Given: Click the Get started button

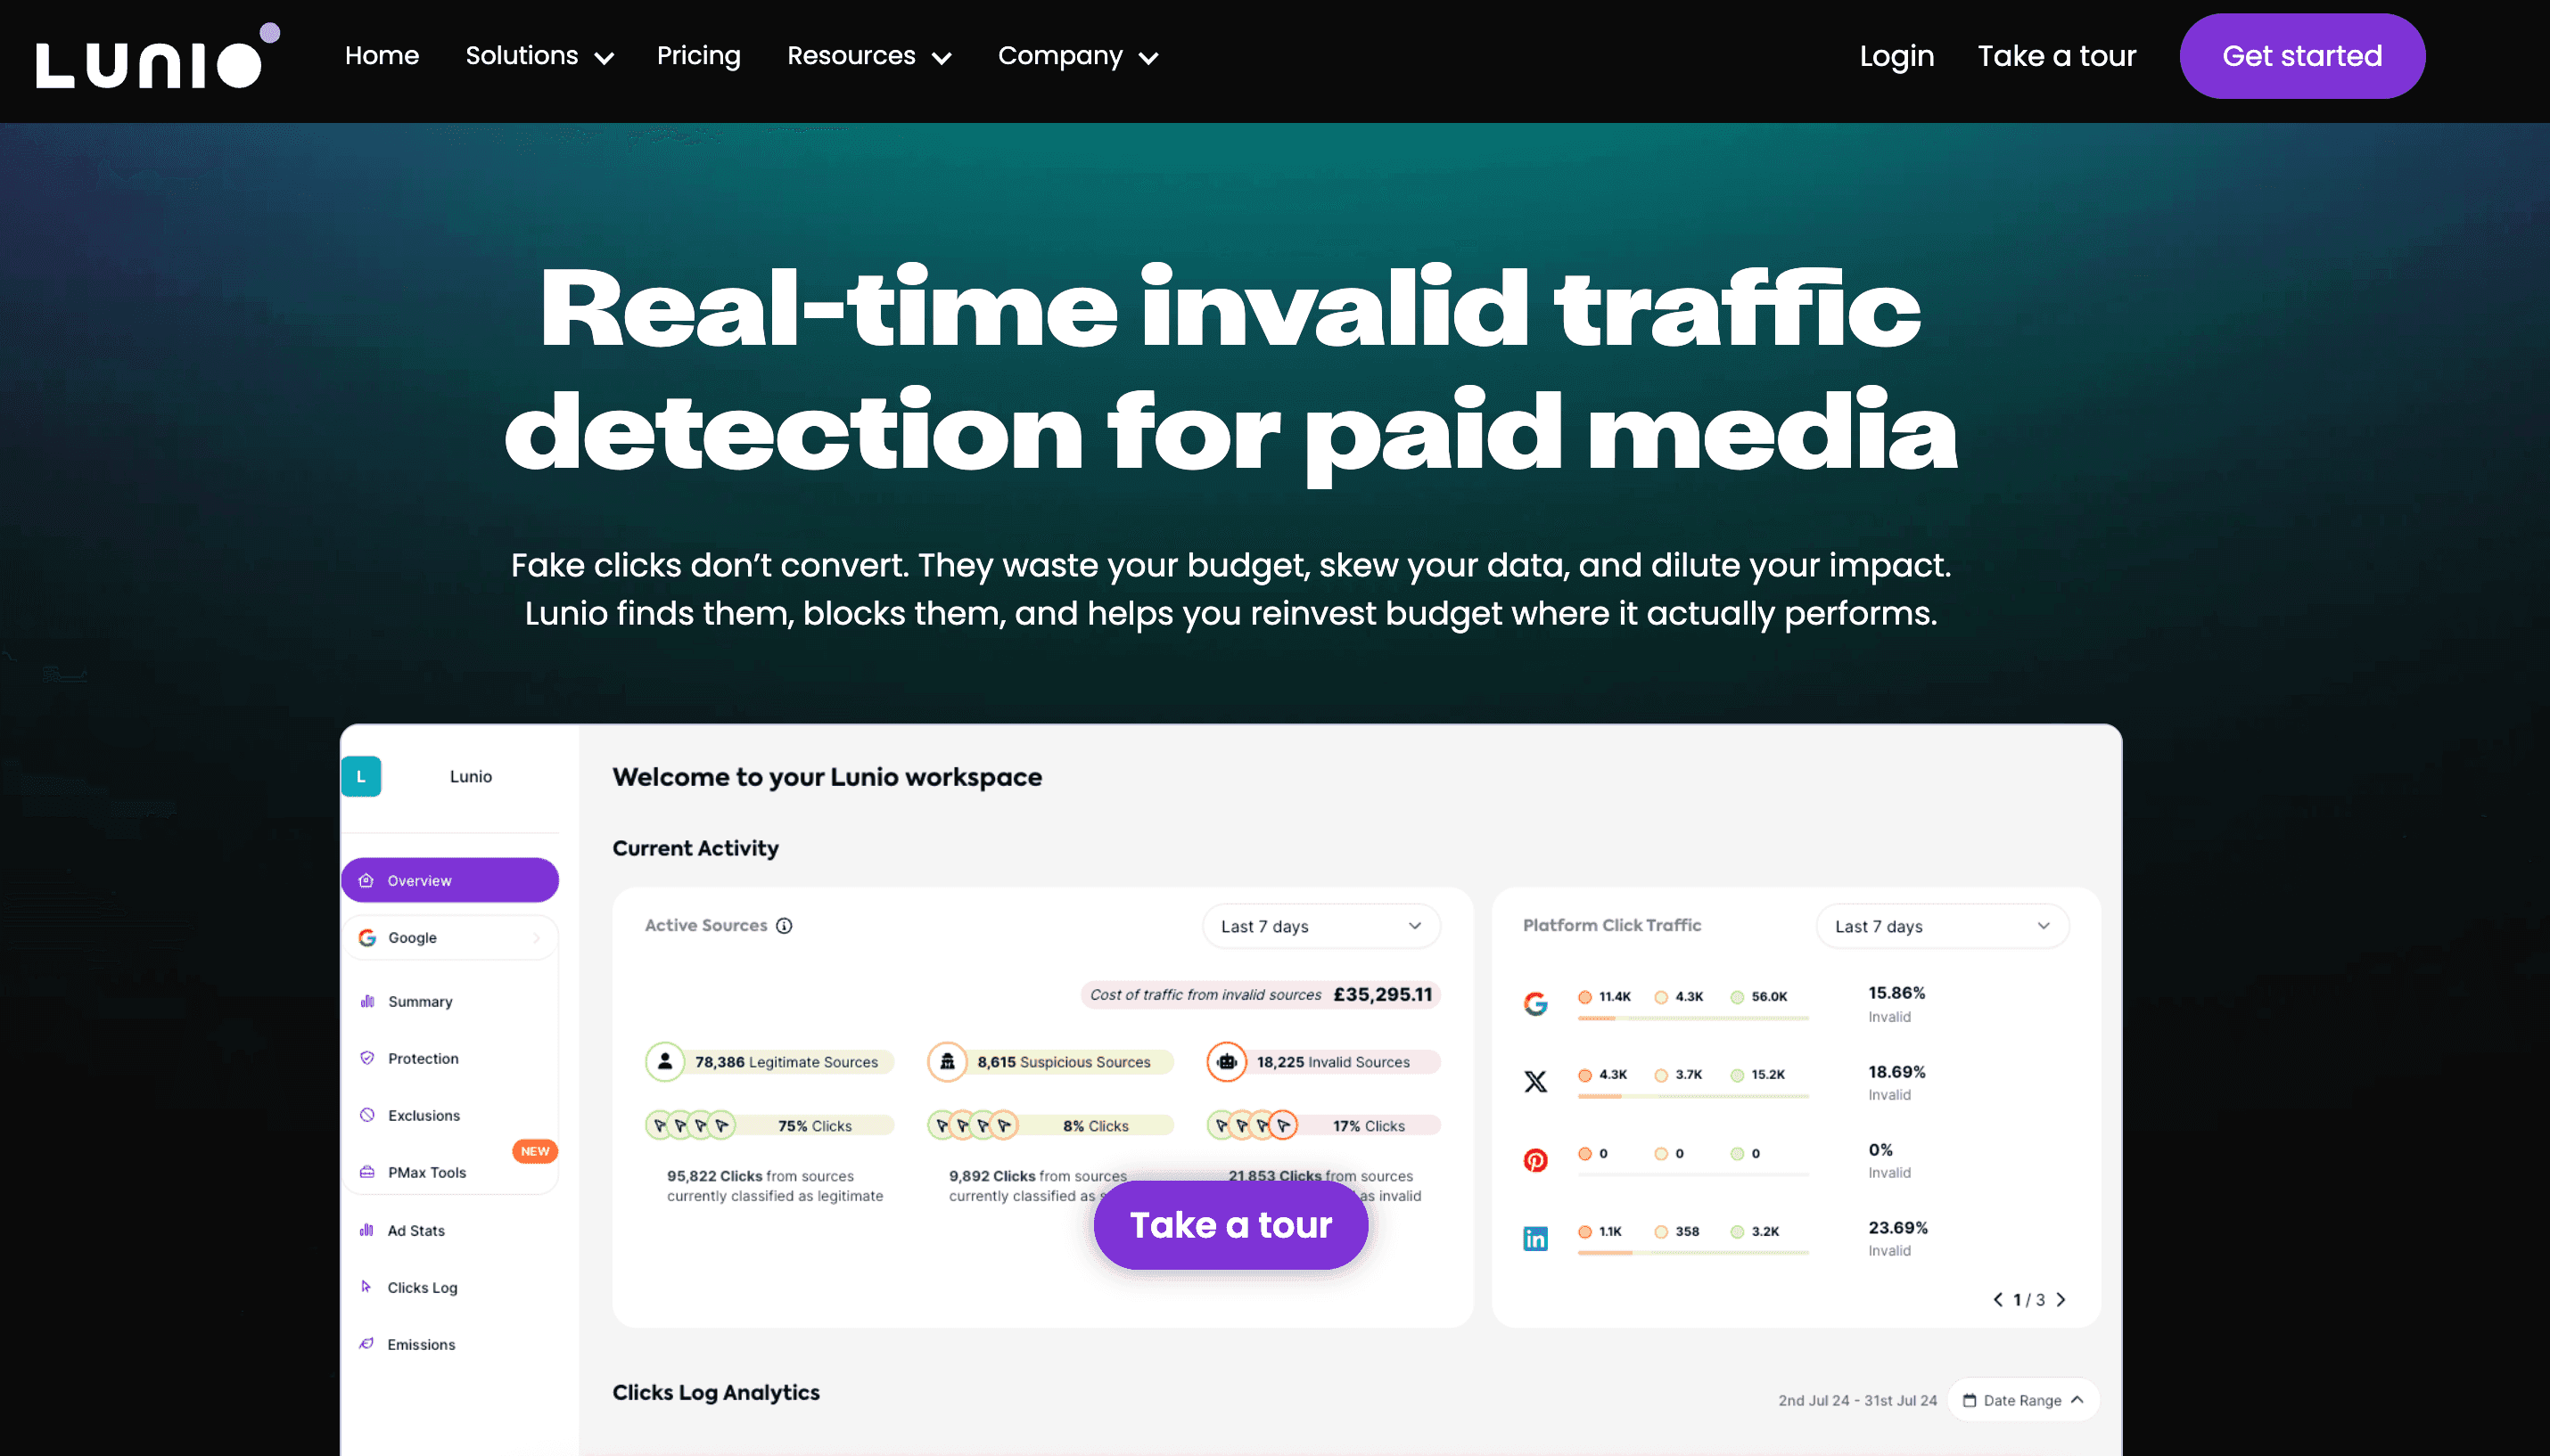Looking at the screenshot, I should (x=2301, y=56).
